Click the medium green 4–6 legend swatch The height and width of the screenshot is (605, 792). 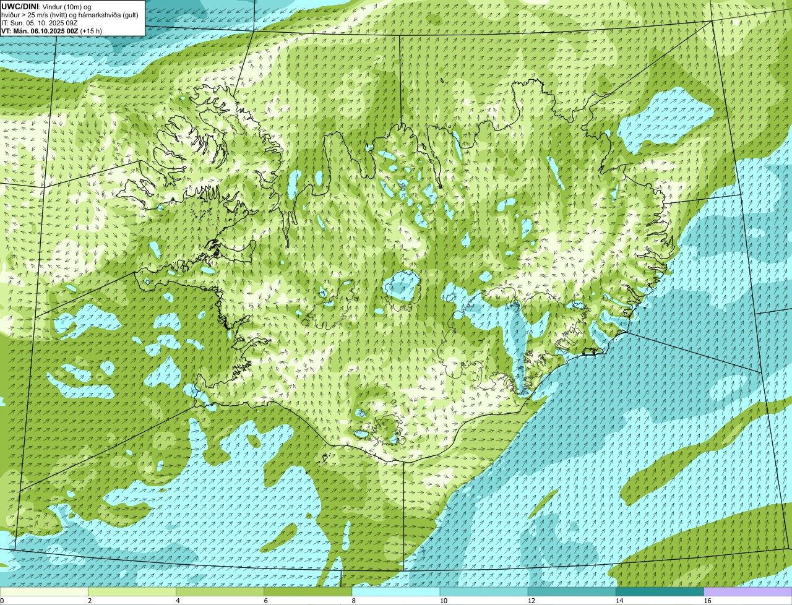[220, 592]
